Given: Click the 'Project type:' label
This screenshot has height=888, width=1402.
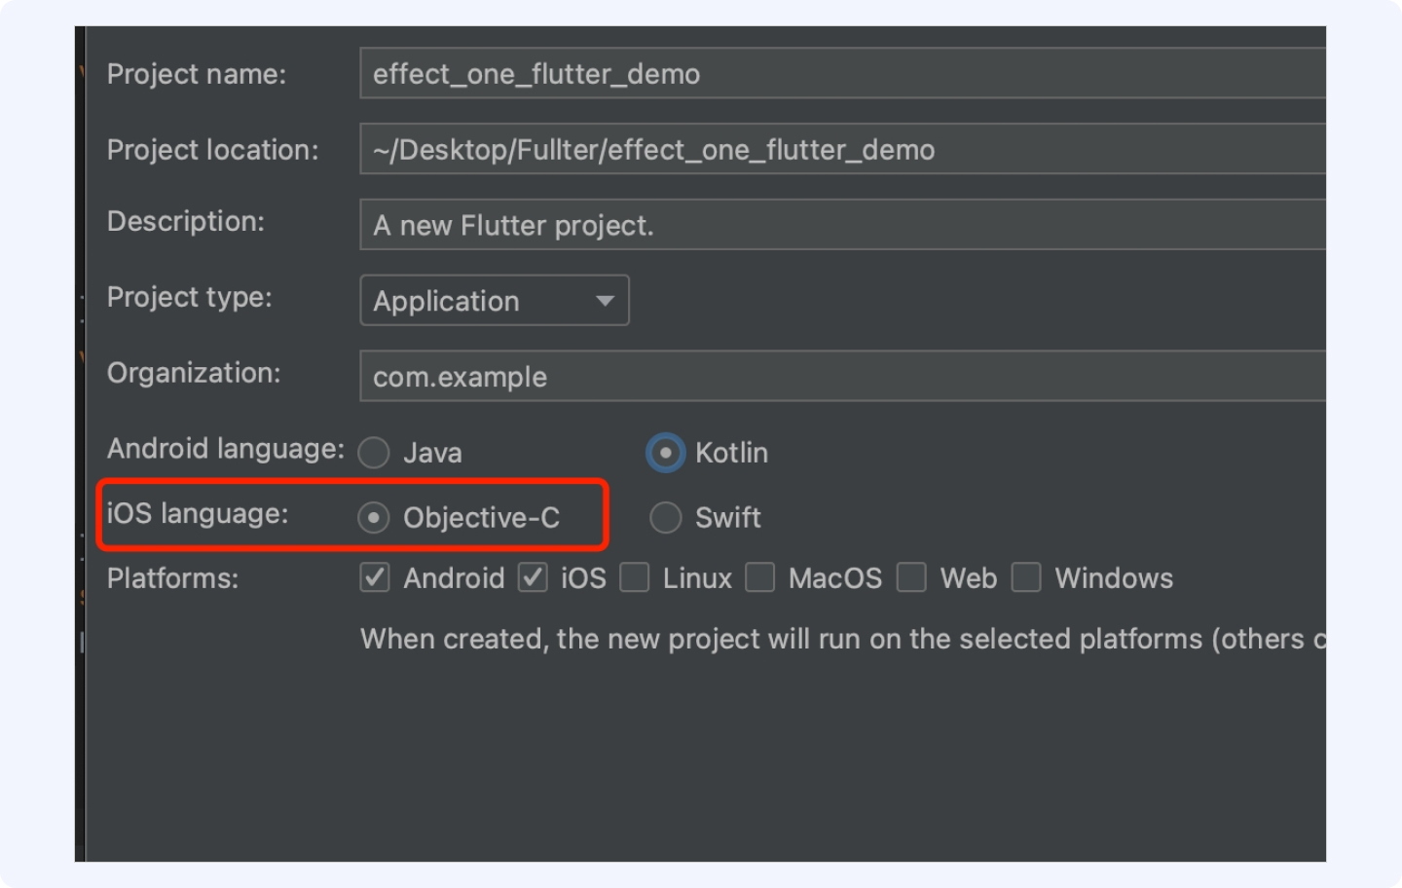Looking at the screenshot, I should [x=189, y=298].
